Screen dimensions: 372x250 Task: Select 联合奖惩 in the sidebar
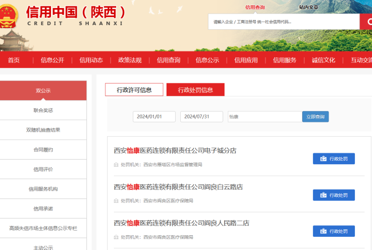[43, 110]
